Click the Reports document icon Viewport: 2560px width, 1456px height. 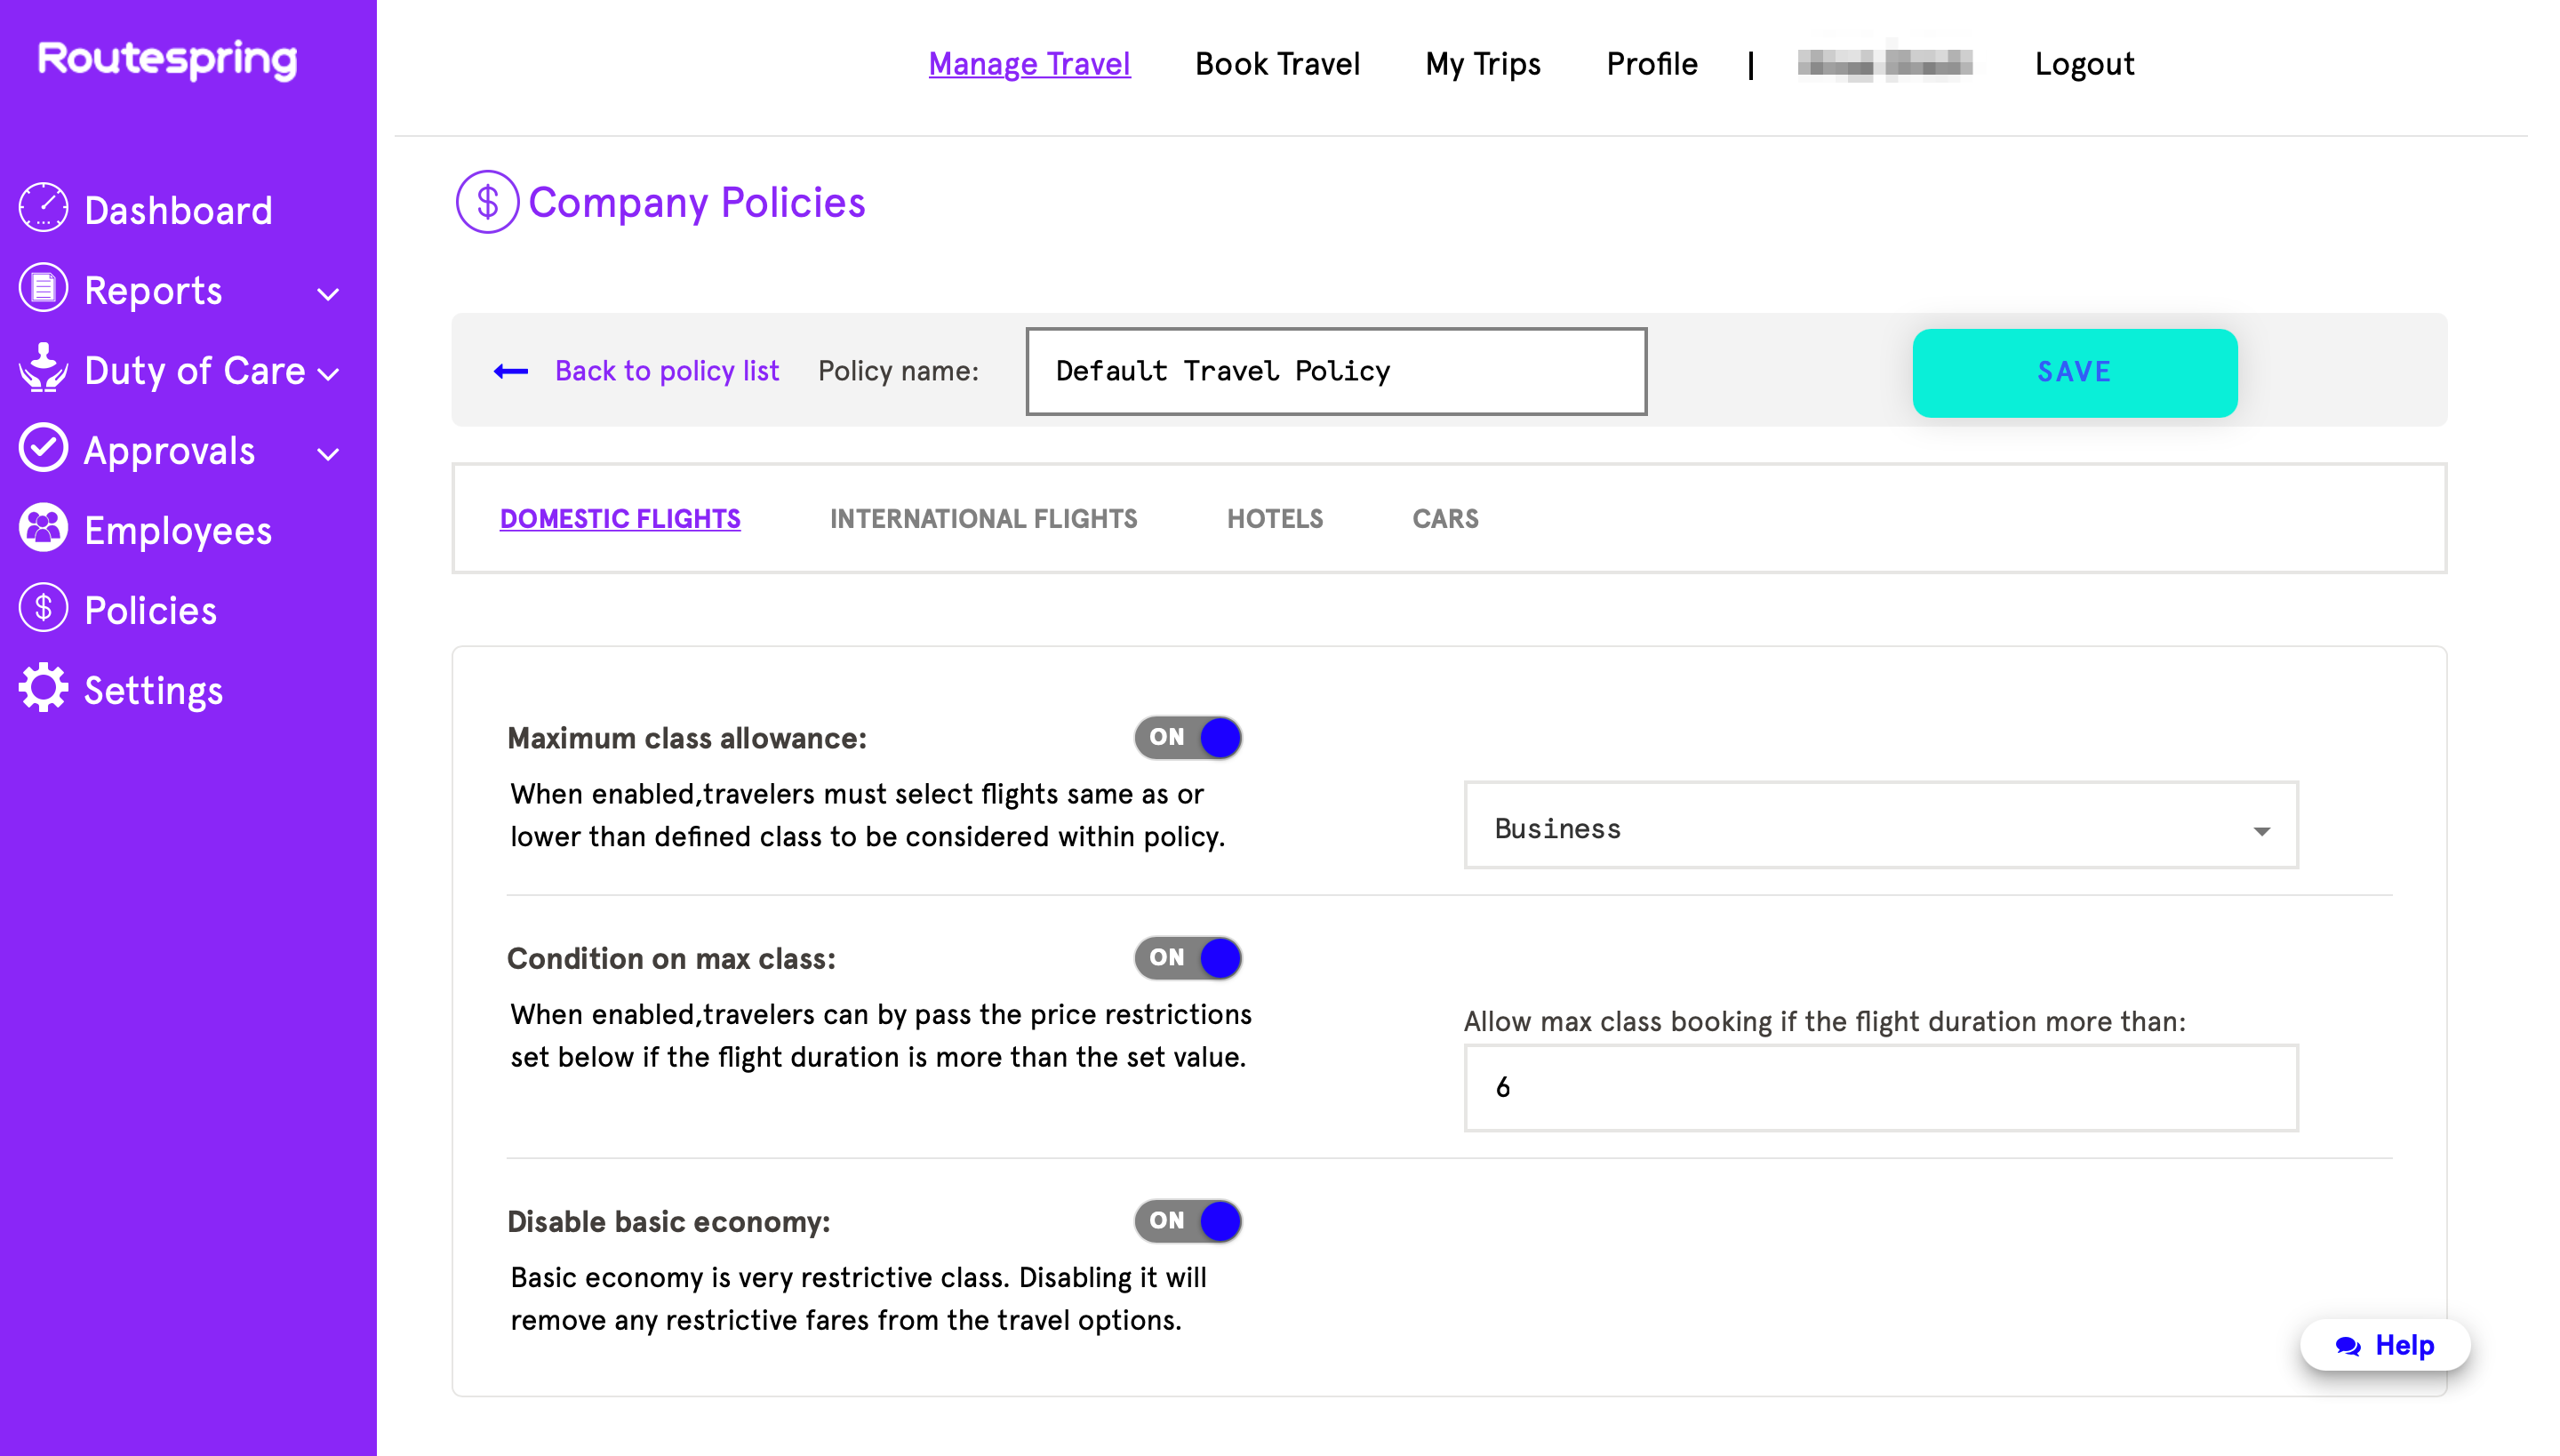pyautogui.click(x=43, y=288)
